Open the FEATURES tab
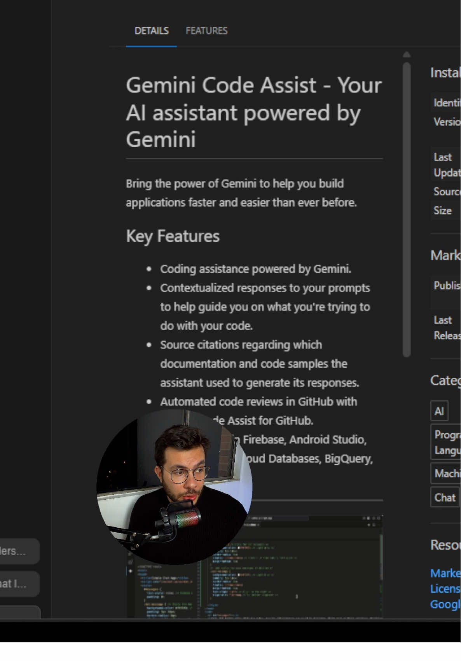This screenshot has width=461, height=661. 206,31
